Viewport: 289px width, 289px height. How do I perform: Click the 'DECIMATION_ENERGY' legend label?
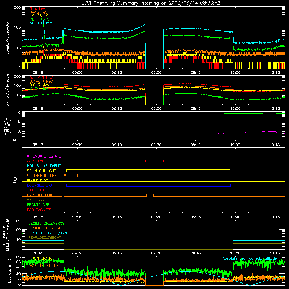[46, 223]
